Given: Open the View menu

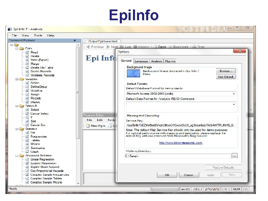Looking at the screenshot, I should pyautogui.click(x=25, y=35).
